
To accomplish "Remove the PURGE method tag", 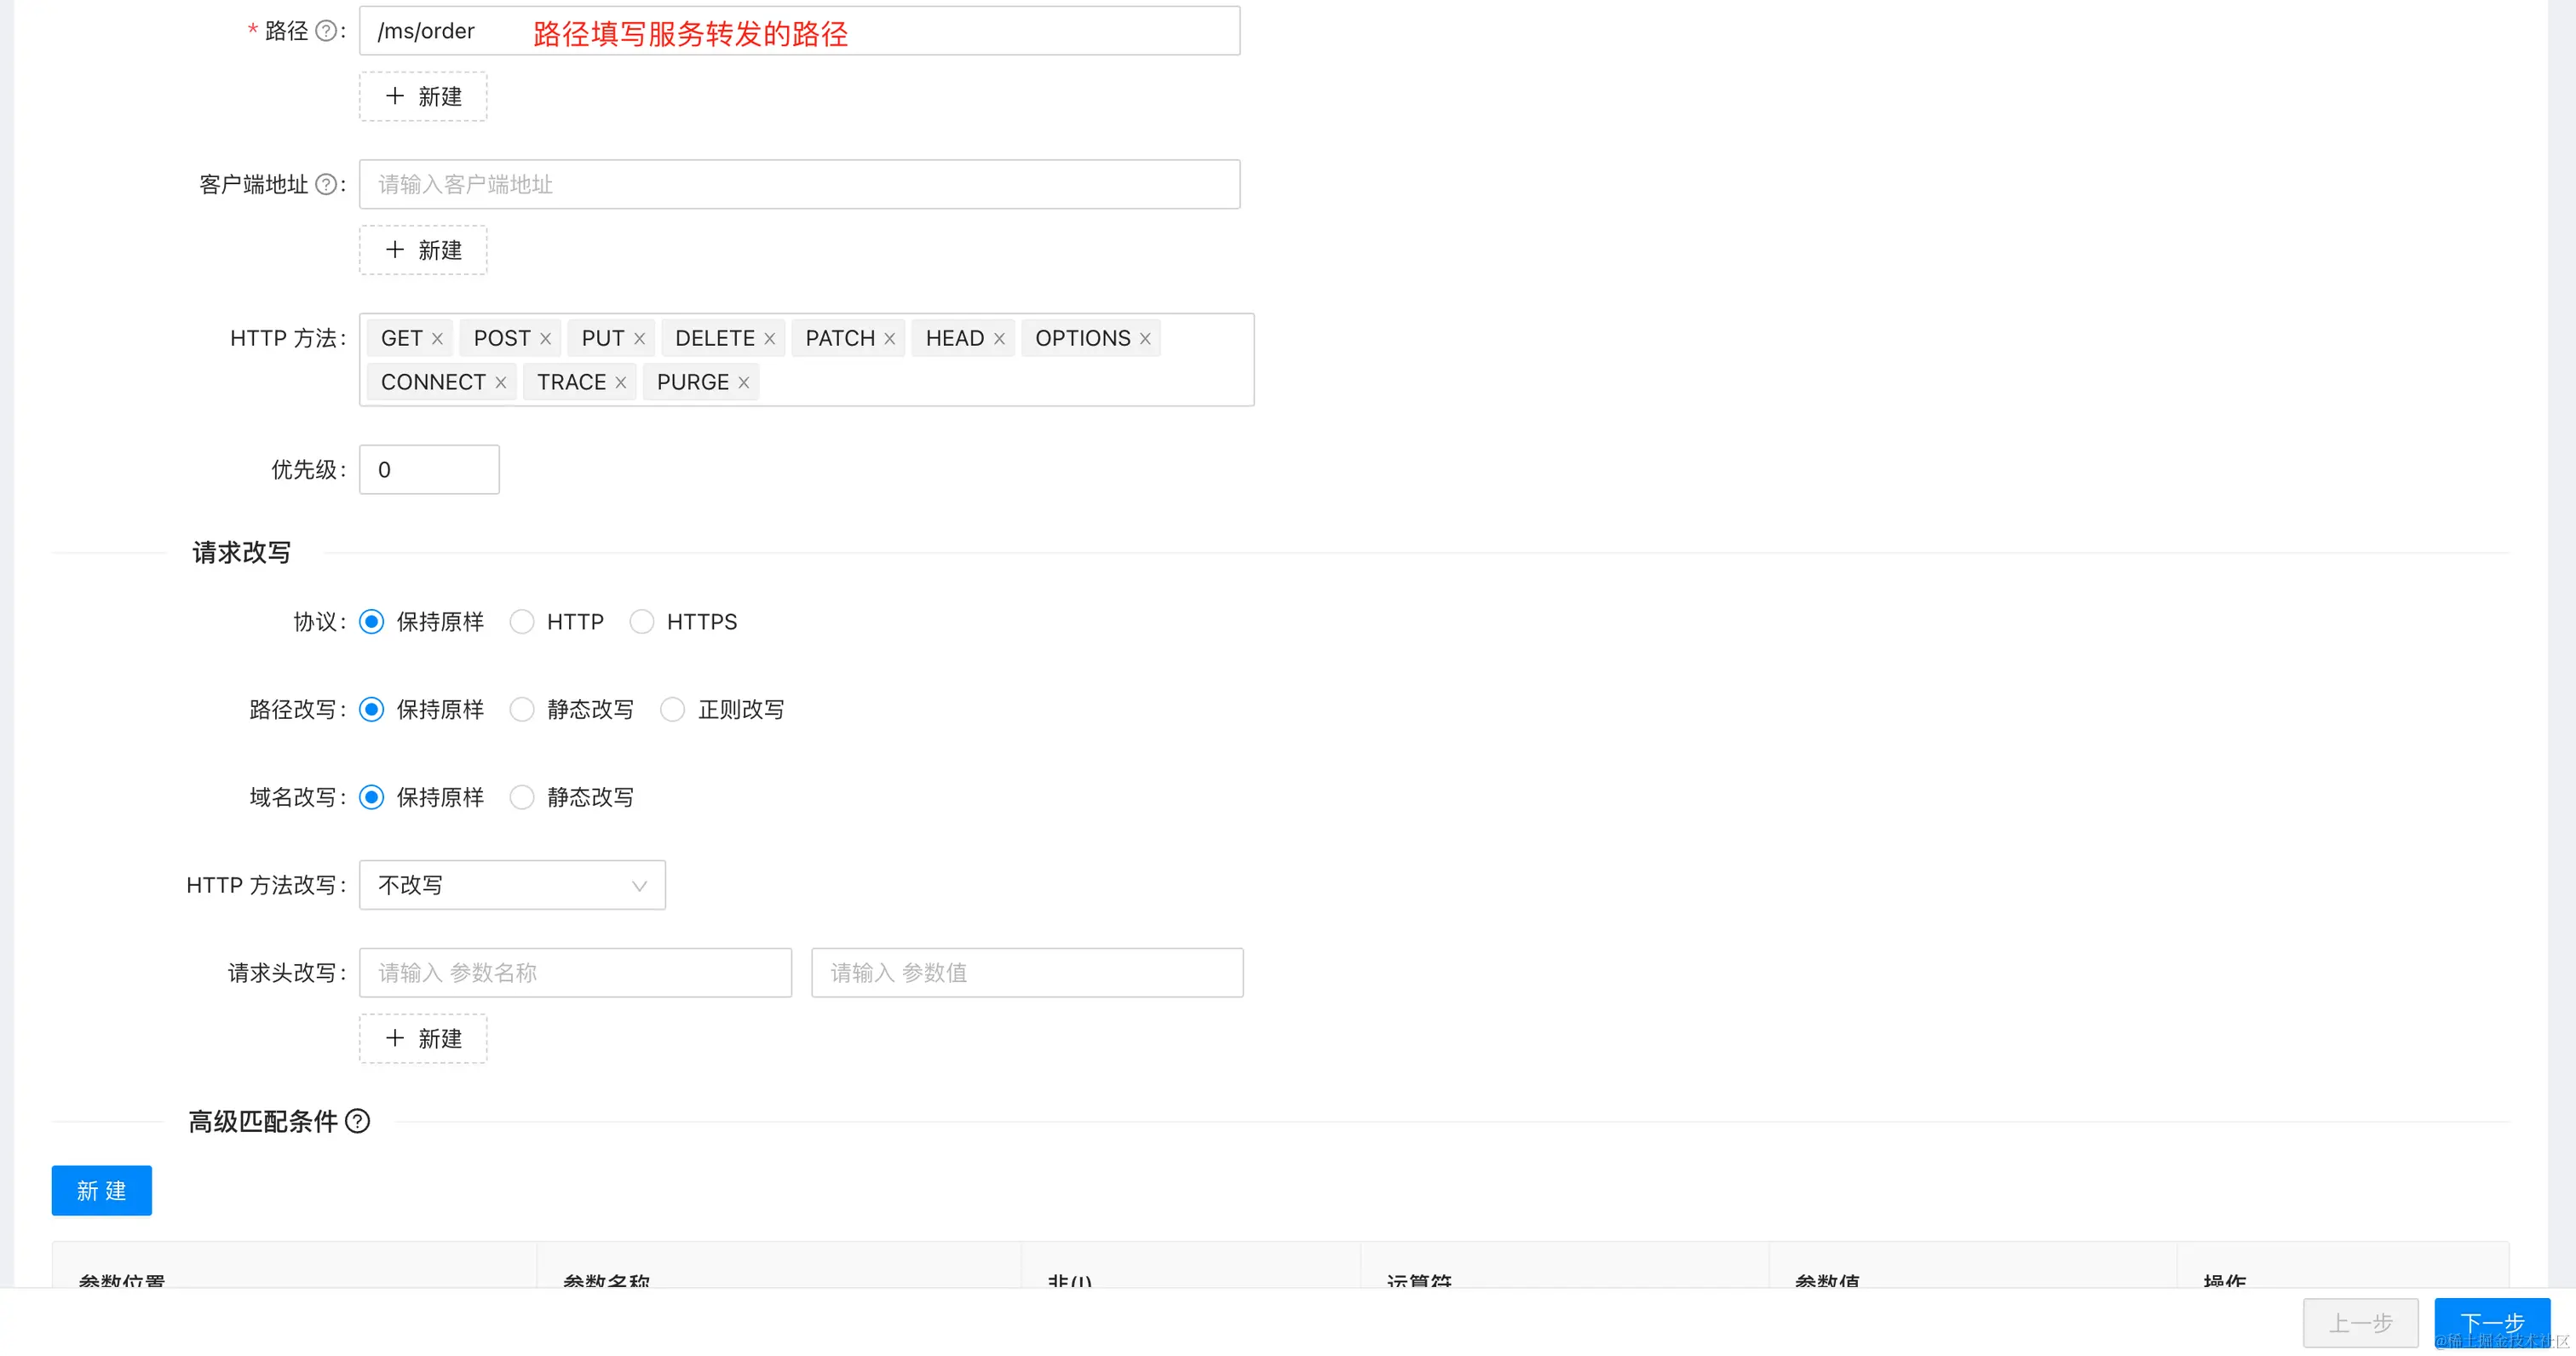I will click(x=743, y=383).
